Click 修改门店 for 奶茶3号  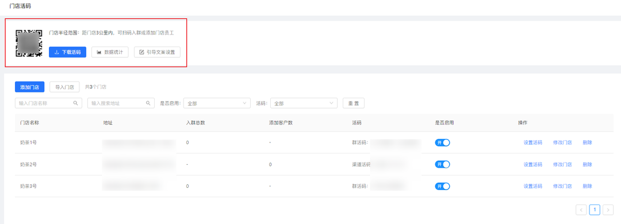pyautogui.click(x=562, y=186)
